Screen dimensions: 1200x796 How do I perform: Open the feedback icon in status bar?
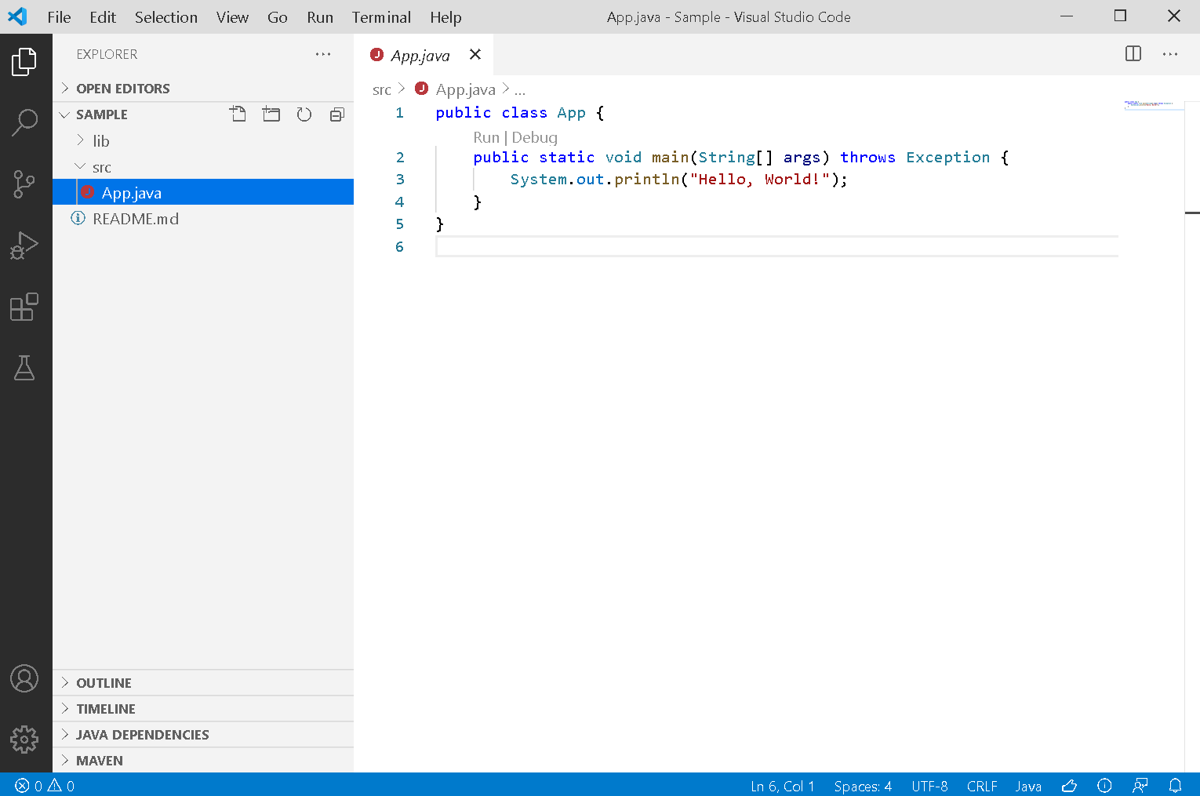pos(1140,786)
